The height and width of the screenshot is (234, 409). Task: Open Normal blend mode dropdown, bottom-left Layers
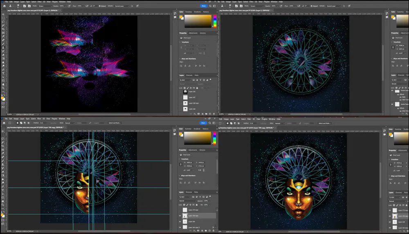[x=187, y=201]
